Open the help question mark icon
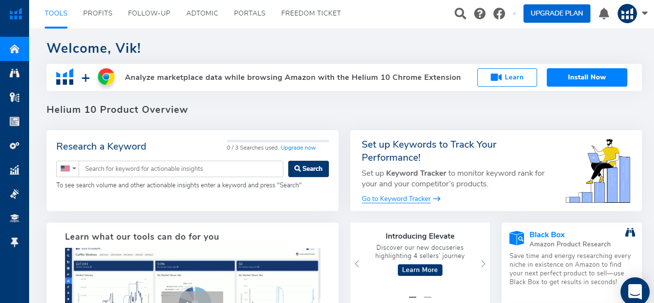The image size is (654, 303). click(x=480, y=14)
